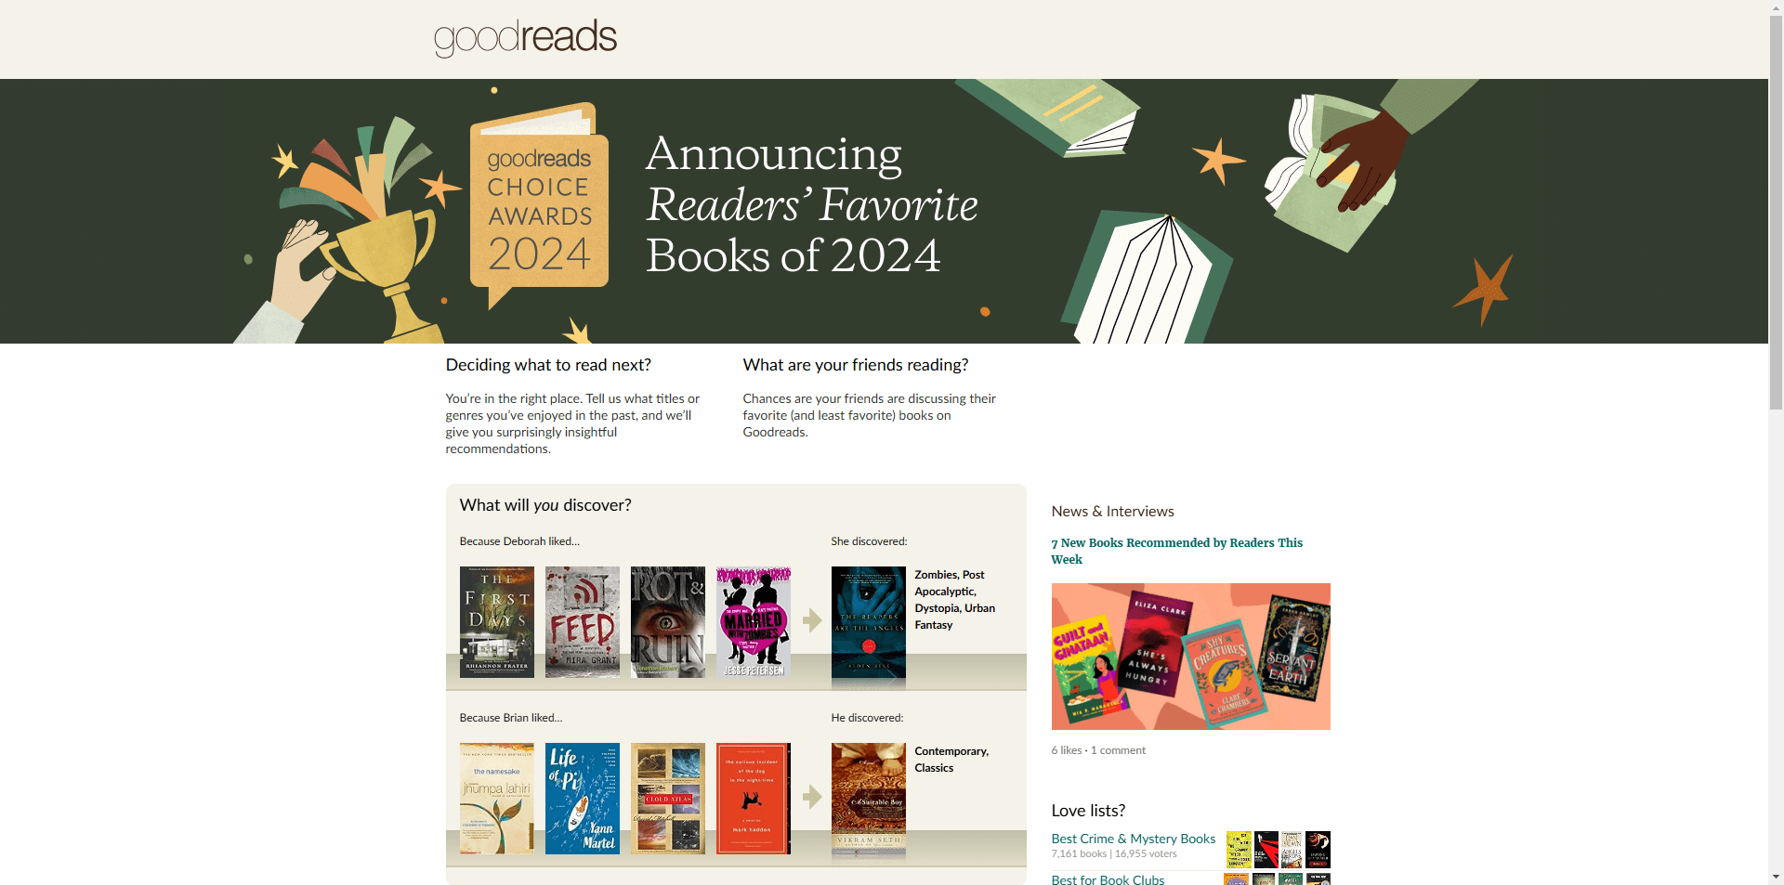Open The Curious Incident book cover
The image size is (1784, 885).
point(753,799)
